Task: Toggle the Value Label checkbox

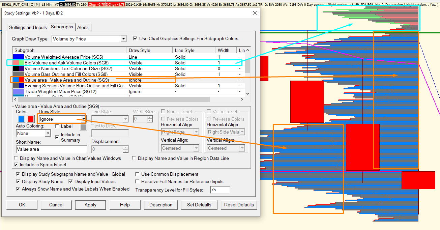Action: tap(209, 112)
